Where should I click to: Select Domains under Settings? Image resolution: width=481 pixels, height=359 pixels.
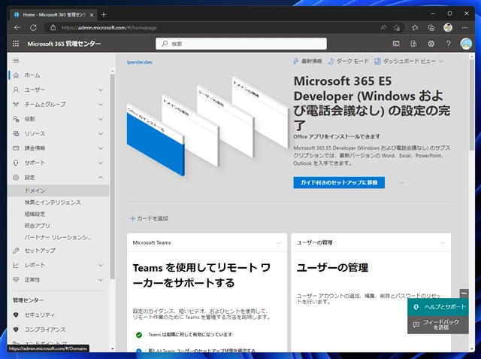pyautogui.click(x=35, y=191)
